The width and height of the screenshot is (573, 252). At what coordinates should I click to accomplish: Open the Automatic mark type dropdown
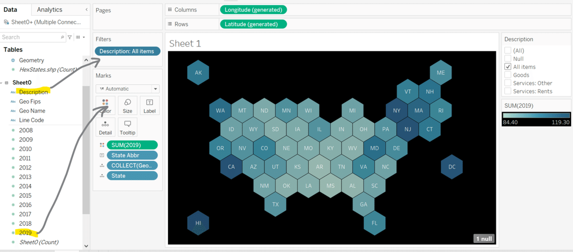127,89
